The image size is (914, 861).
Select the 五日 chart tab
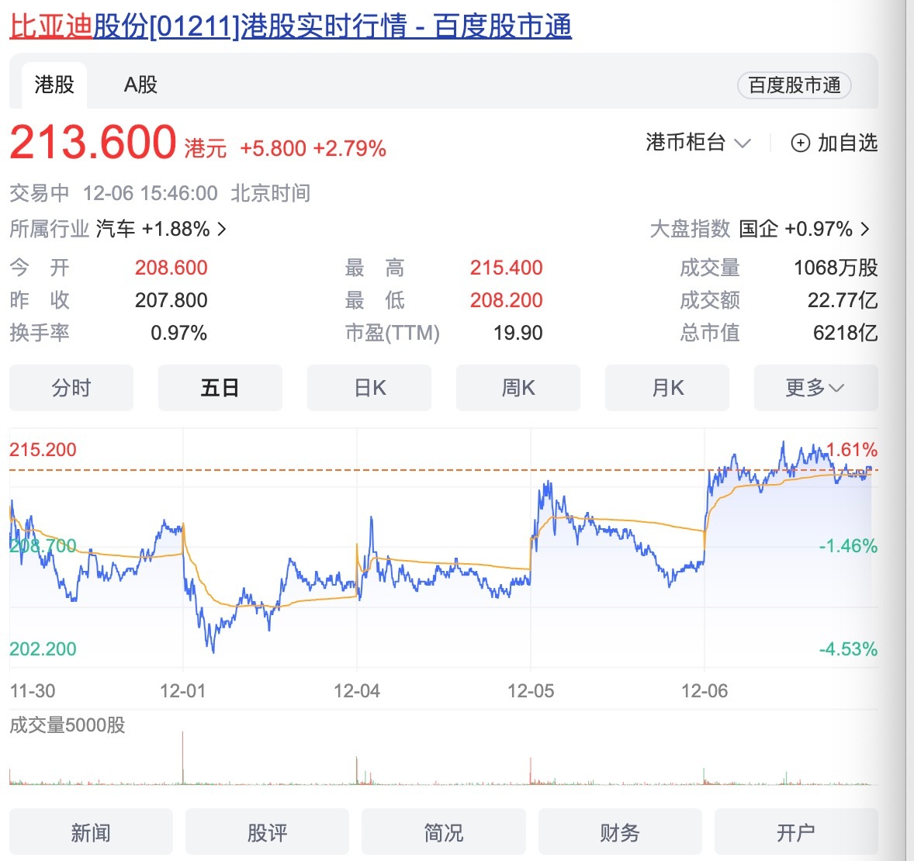(220, 388)
